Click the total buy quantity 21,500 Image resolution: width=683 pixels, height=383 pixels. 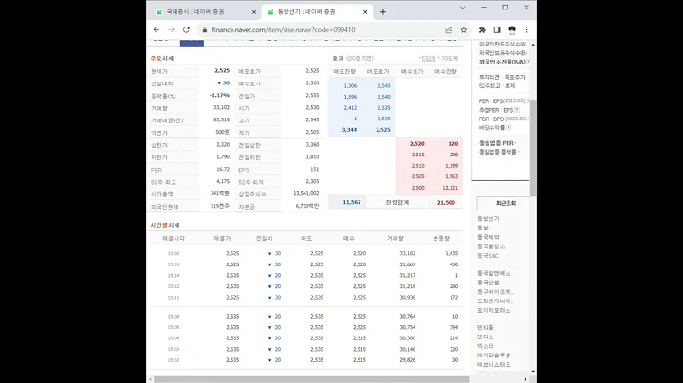(446, 202)
